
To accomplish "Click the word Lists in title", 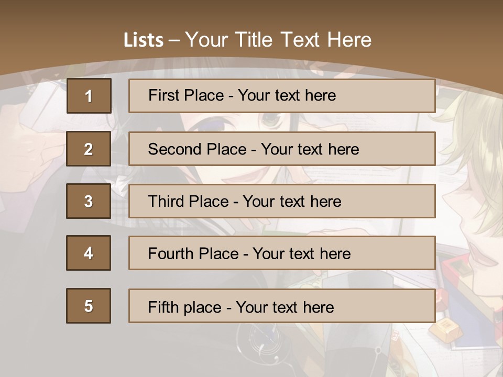I will click(x=144, y=40).
